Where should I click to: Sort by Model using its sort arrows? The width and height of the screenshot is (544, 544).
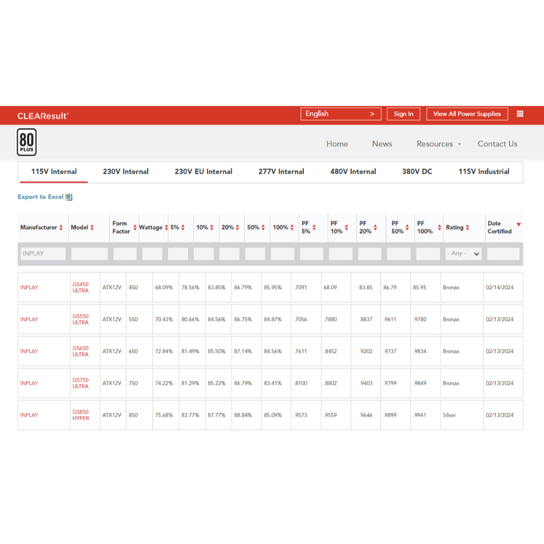click(x=92, y=227)
